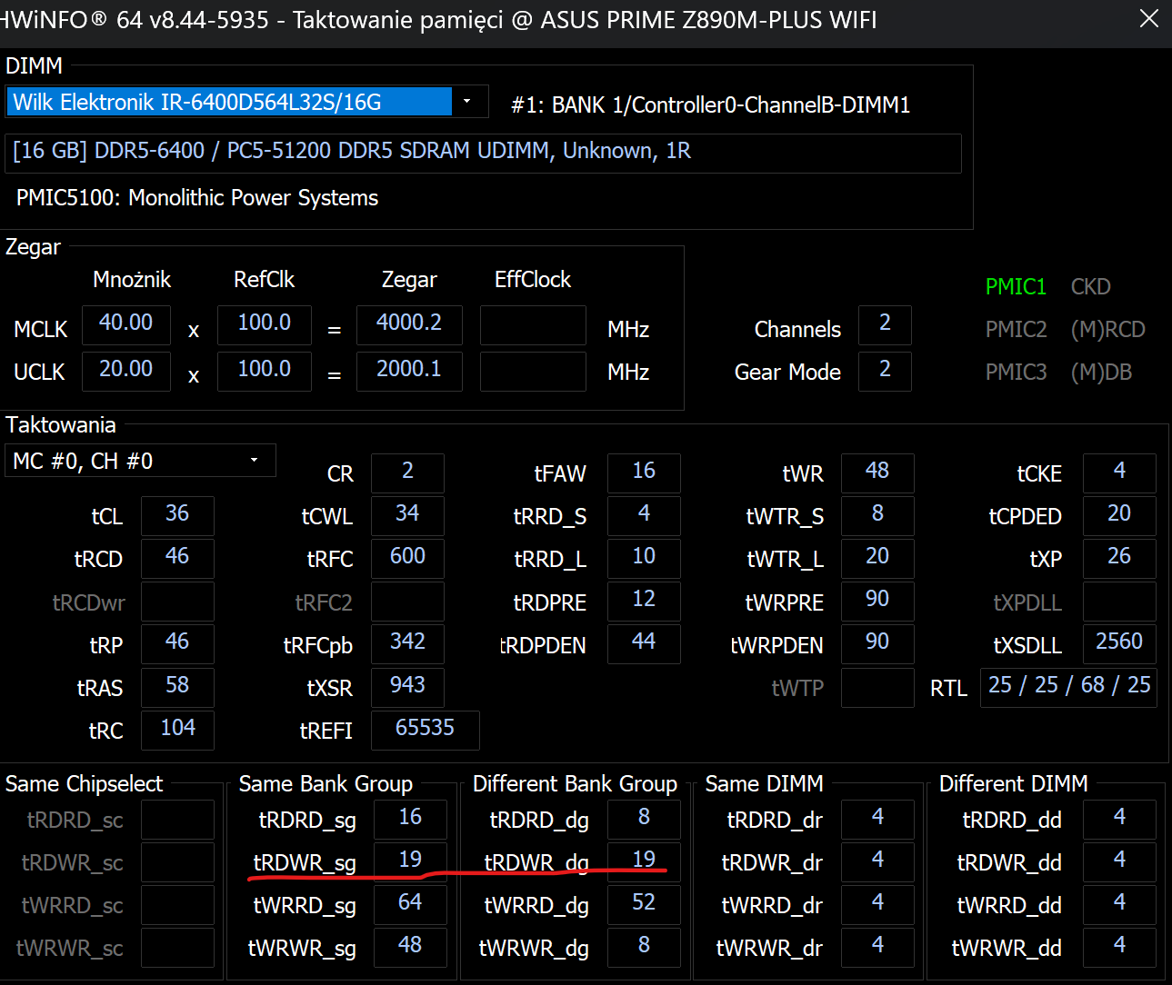This screenshot has width=1172, height=985.
Task: Select the tCL value field
Action: (x=177, y=514)
